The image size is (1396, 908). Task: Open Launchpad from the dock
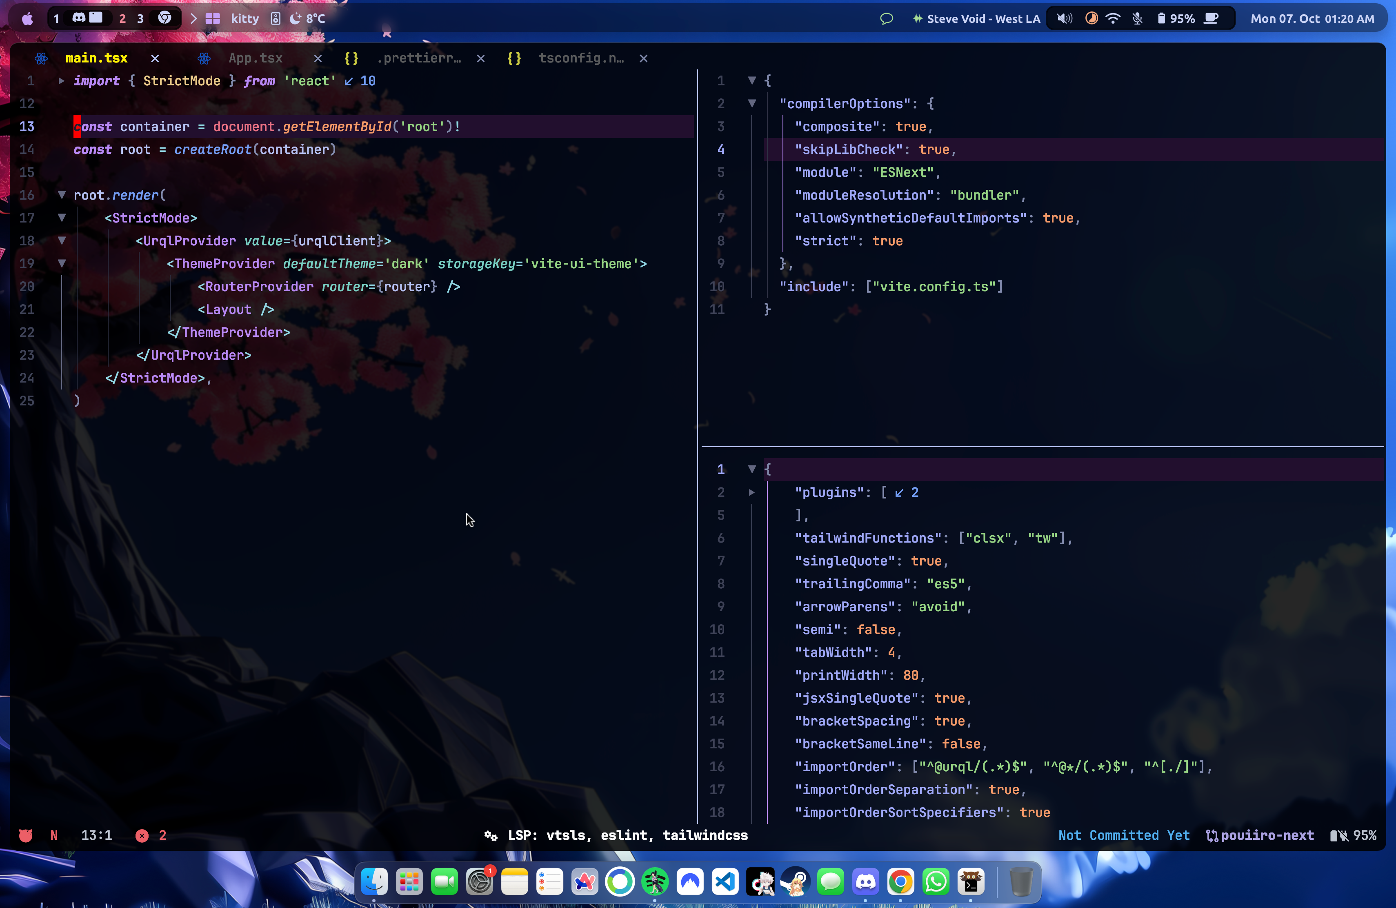point(409,881)
